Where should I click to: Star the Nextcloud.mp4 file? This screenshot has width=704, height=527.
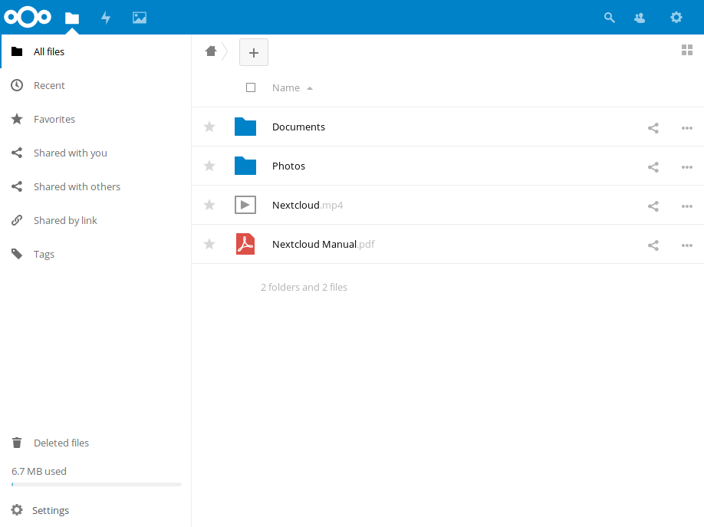coord(209,205)
